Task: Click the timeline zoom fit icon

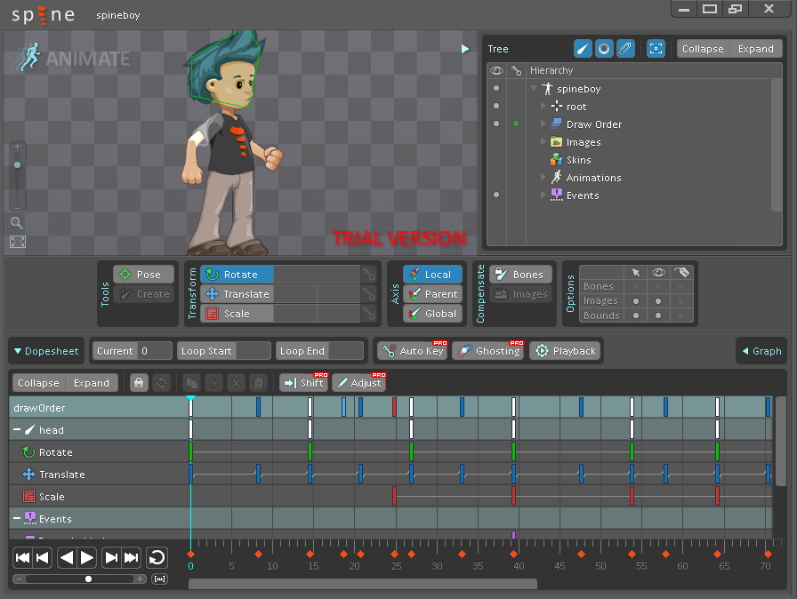Action: click(159, 579)
